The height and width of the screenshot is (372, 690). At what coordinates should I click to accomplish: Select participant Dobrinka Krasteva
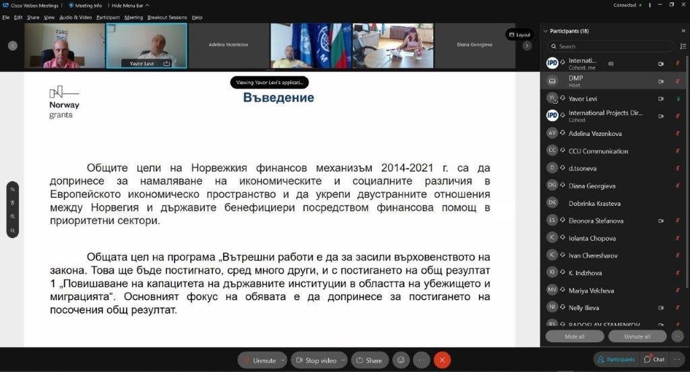pyautogui.click(x=614, y=203)
